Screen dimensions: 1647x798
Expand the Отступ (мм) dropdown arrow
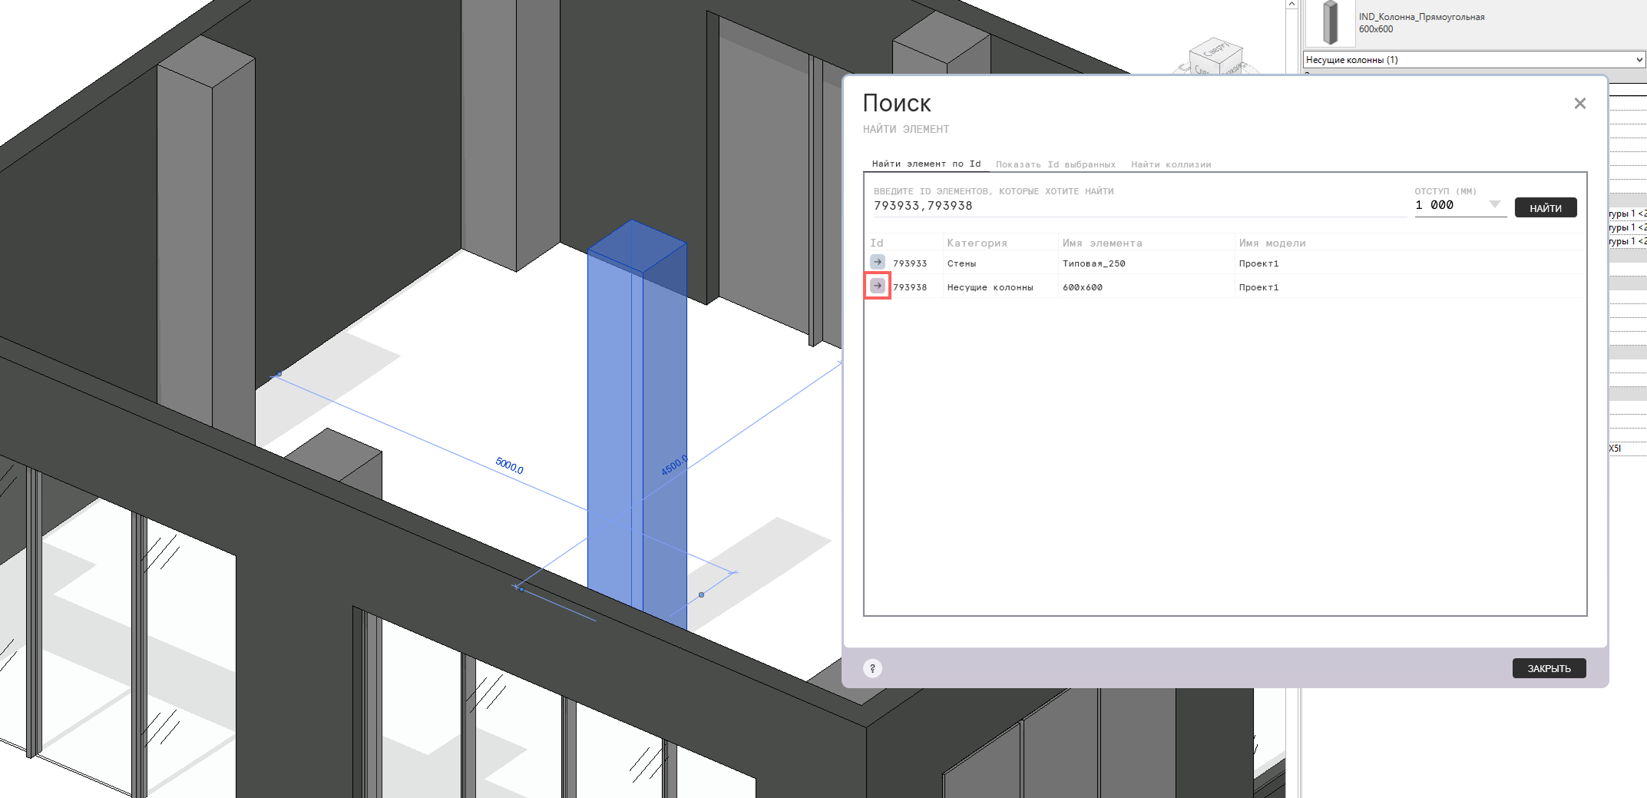click(1494, 204)
